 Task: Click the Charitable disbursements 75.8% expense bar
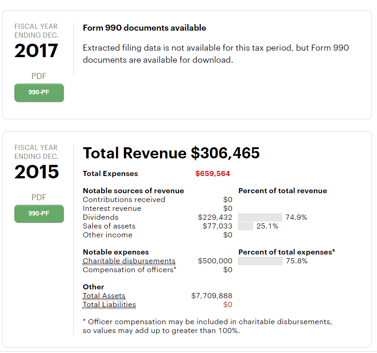261,261
